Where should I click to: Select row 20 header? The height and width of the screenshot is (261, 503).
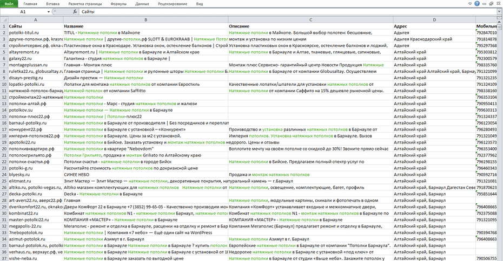(4, 149)
